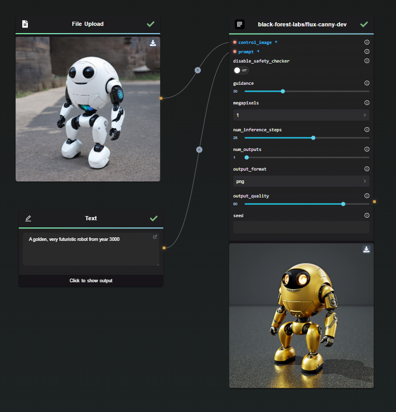
Task: Click the Text node title
Action: pyautogui.click(x=91, y=218)
